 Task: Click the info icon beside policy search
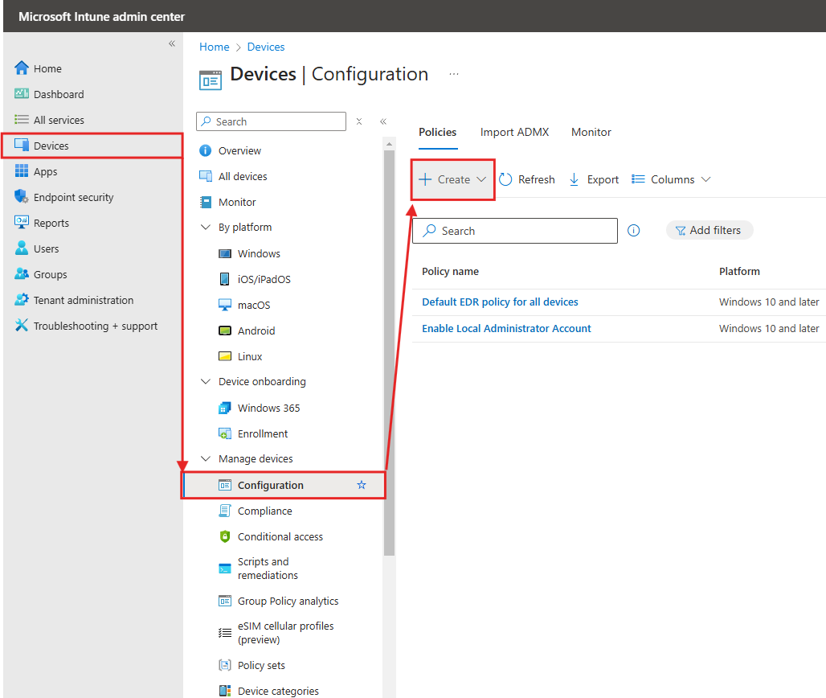click(634, 230)
